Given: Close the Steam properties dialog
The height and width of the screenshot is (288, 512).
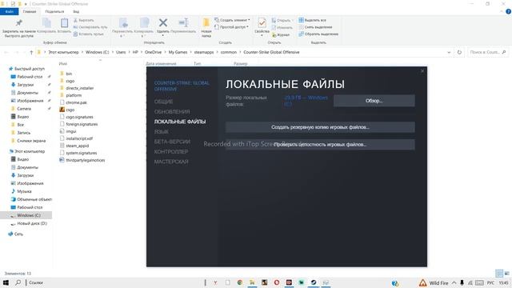Looking at the screenshot, I should [422, 71].
